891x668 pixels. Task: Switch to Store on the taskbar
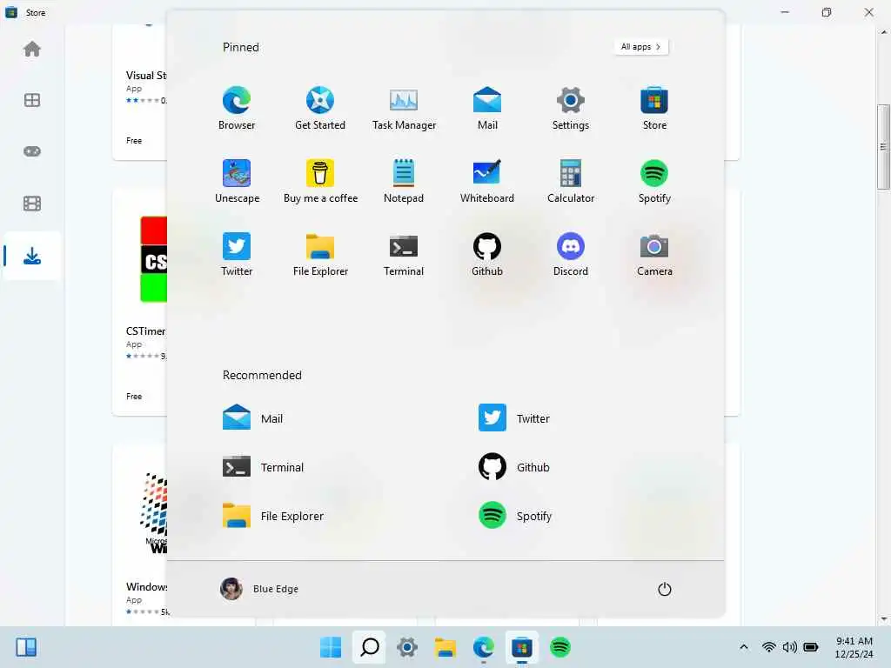click(x=522, y=647)
